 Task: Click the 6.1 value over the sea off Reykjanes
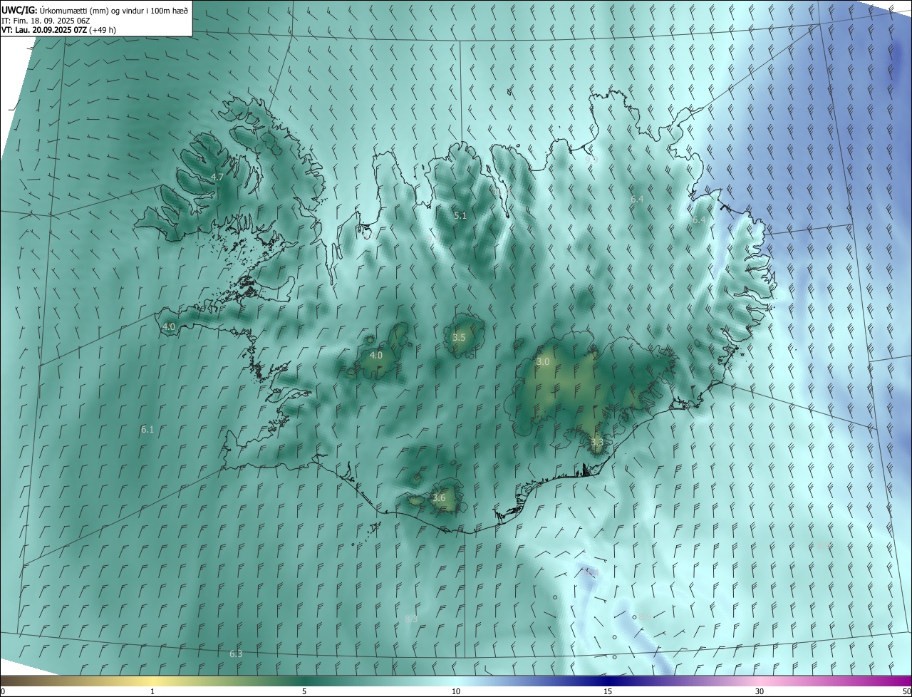click(147, 429)
